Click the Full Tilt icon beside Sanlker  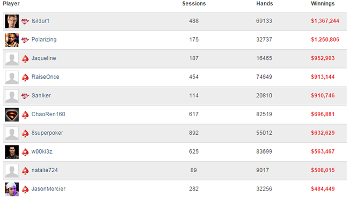pos(25,96)
